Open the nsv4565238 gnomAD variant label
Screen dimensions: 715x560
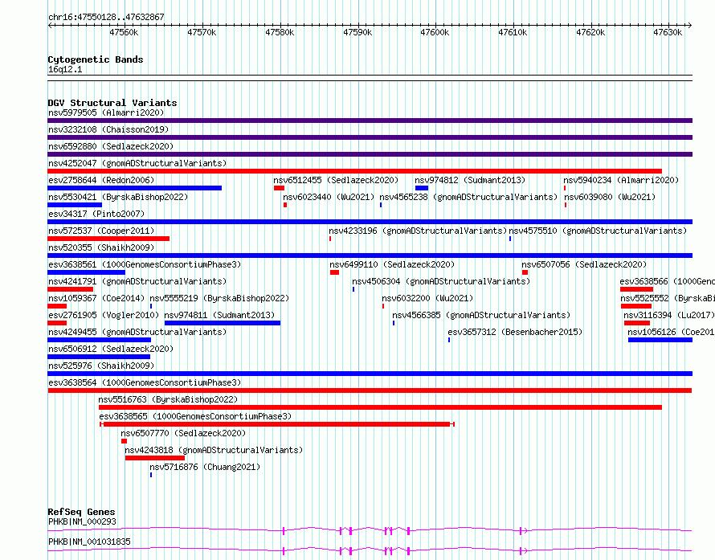click(468, 197)
